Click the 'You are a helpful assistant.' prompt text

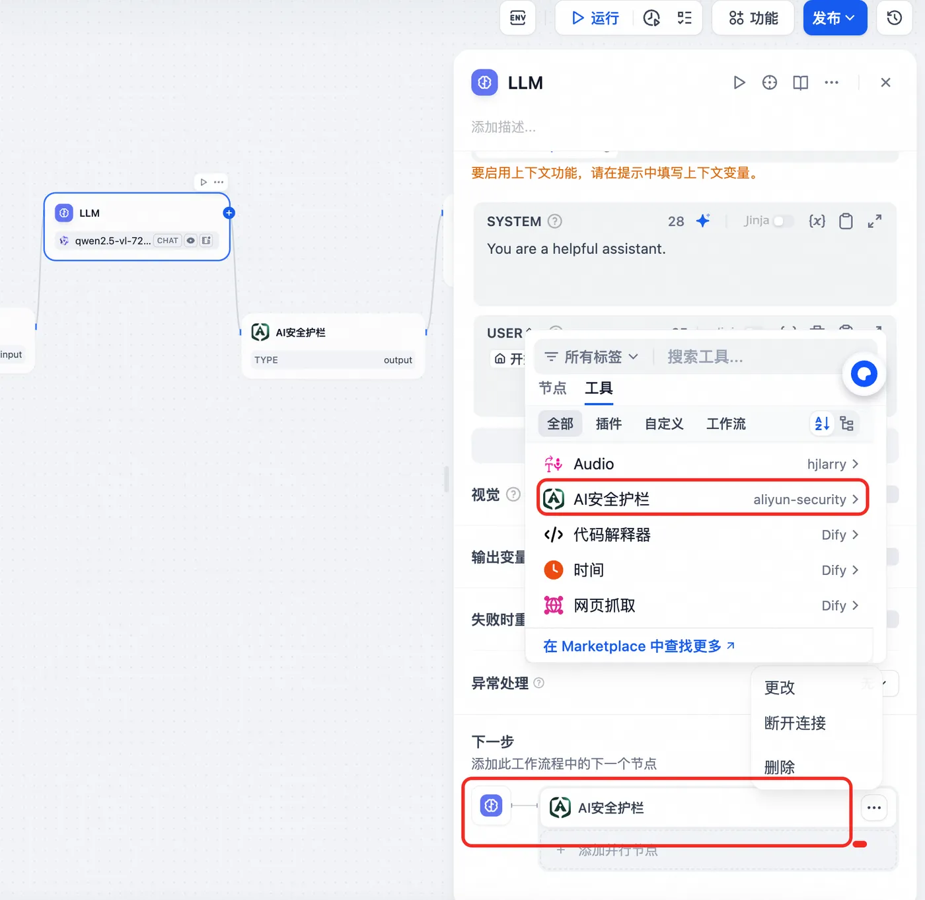click(576, 249)
